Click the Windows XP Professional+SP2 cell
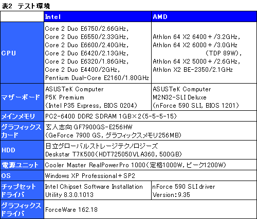The width and height of the screenshot is (257, 219). click(x=150, y=175)
